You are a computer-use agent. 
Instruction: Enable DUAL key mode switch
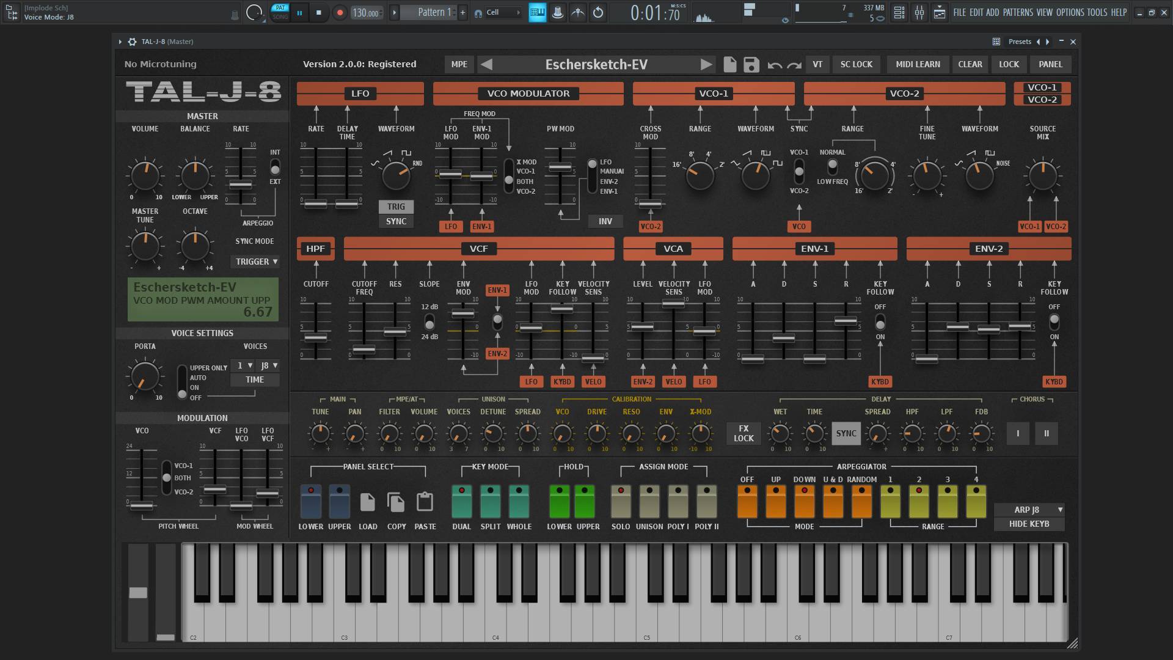[x=461, y=501]
